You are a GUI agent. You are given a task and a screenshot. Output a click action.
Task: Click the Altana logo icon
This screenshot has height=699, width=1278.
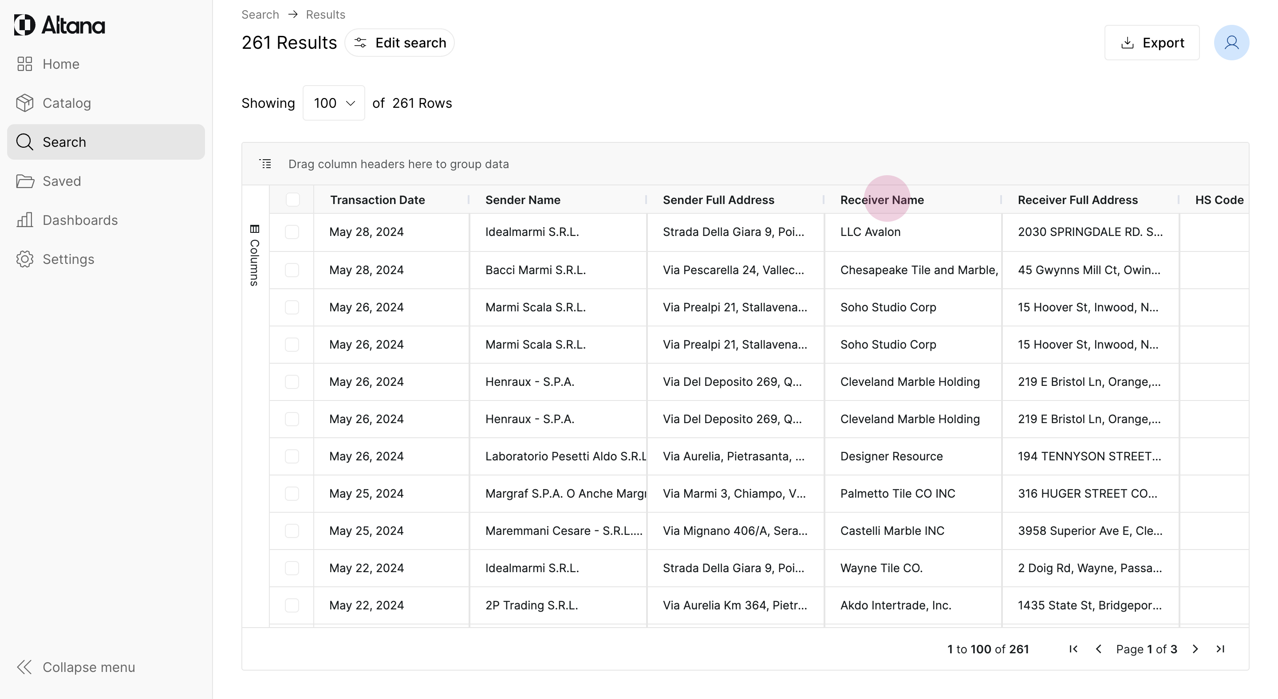point(24,25)
